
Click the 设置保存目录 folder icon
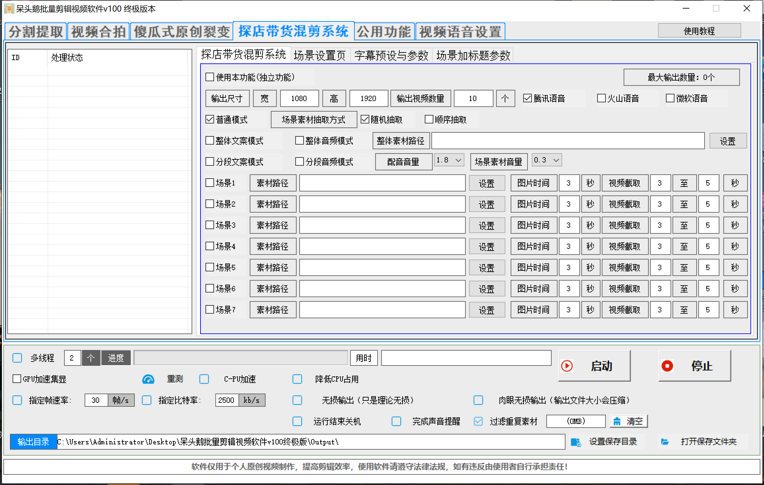point(576,442)
